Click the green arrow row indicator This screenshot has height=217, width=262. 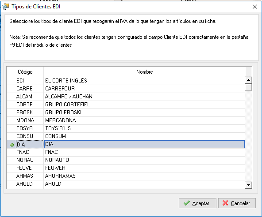click(12, 145)
